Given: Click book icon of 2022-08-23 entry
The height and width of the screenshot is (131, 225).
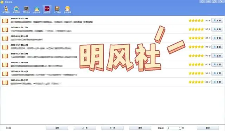Looking at the screenshot, I should pyautogui.click(x=5, y=83).
